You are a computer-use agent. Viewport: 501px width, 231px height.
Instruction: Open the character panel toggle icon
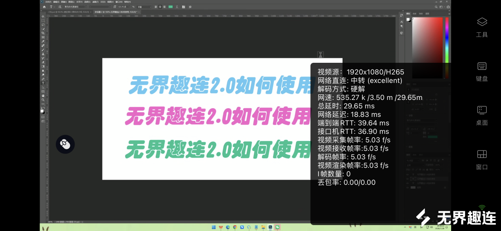point(183,7)
